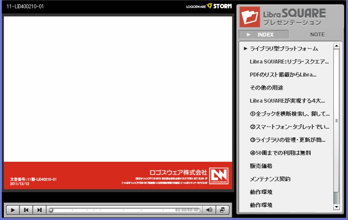
Task: Click the 11-LI0400210-01 title text
Action: tap(25, 6)
